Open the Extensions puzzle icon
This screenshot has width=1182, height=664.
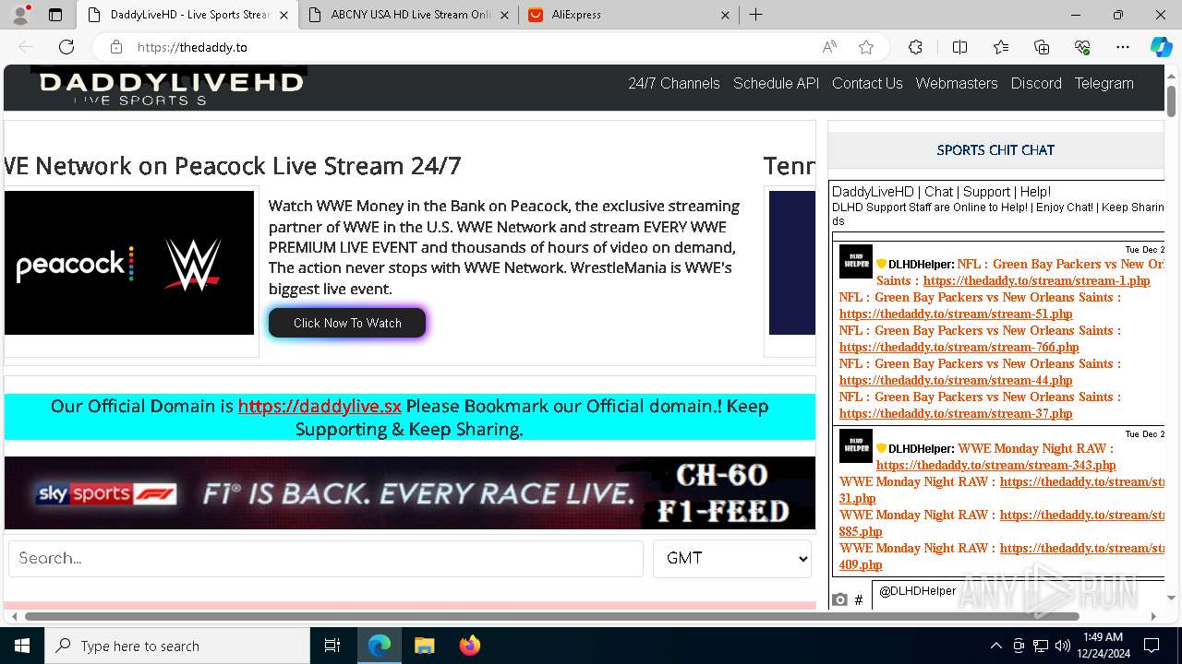(915, 47)
